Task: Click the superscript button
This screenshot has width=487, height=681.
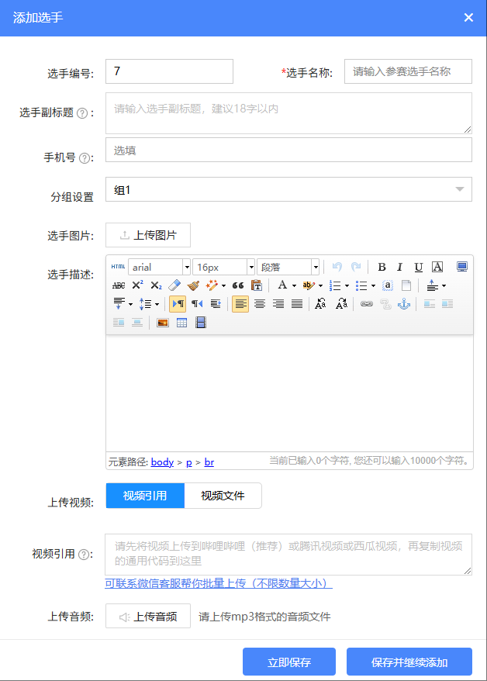Action: click(x=137, y=285)
